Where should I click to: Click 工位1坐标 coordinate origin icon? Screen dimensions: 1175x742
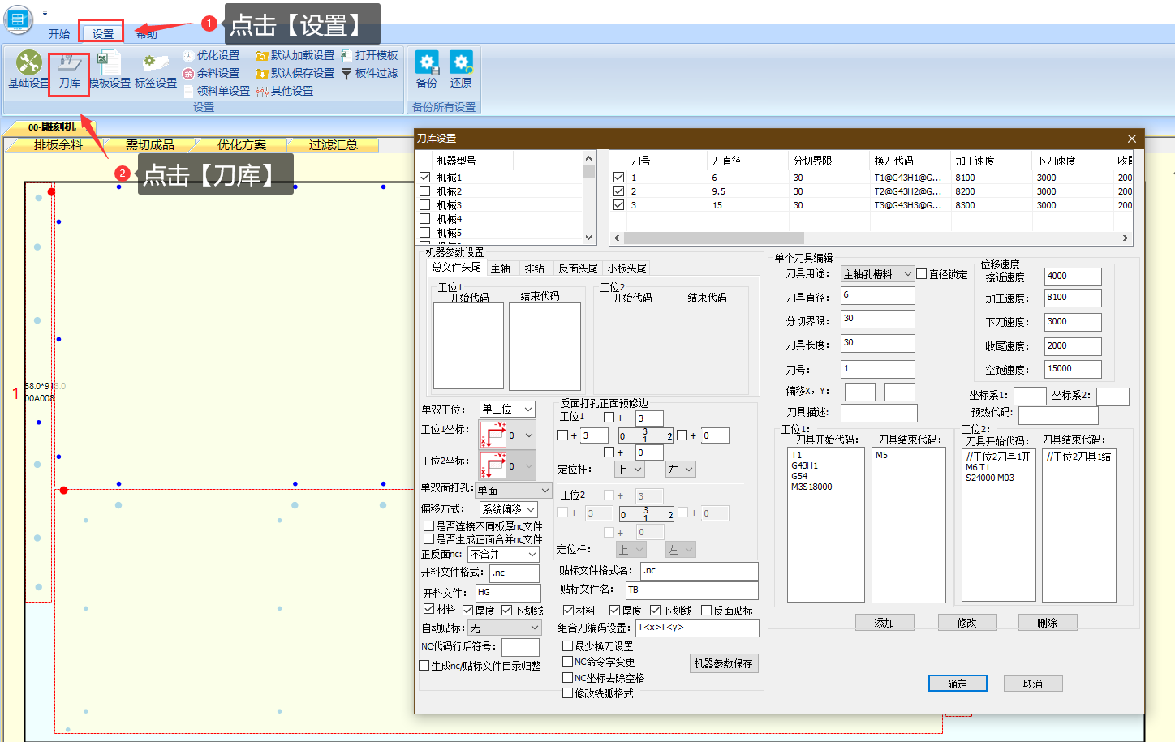pos(493,435)
